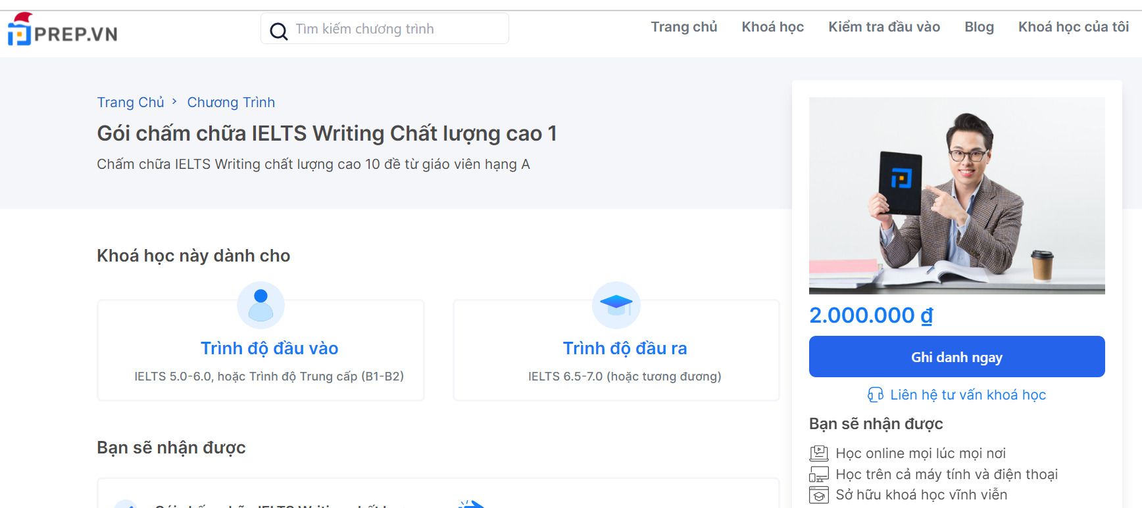The width and height of the screenshot is (1142, 508).
Task: Click the Ghi danh ngay button
Action: (x=956, y=357)
